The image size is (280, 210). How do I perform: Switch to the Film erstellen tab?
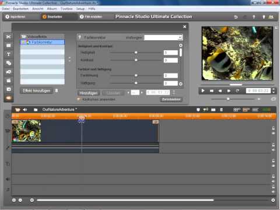tap(91, 17)
